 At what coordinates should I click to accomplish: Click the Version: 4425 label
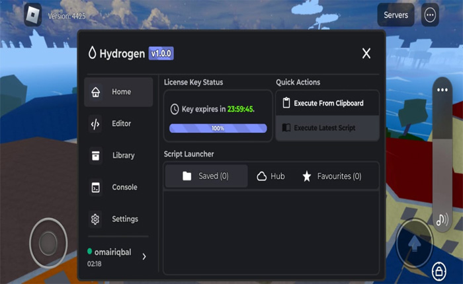pyautogui.click(x=67, y=16)
